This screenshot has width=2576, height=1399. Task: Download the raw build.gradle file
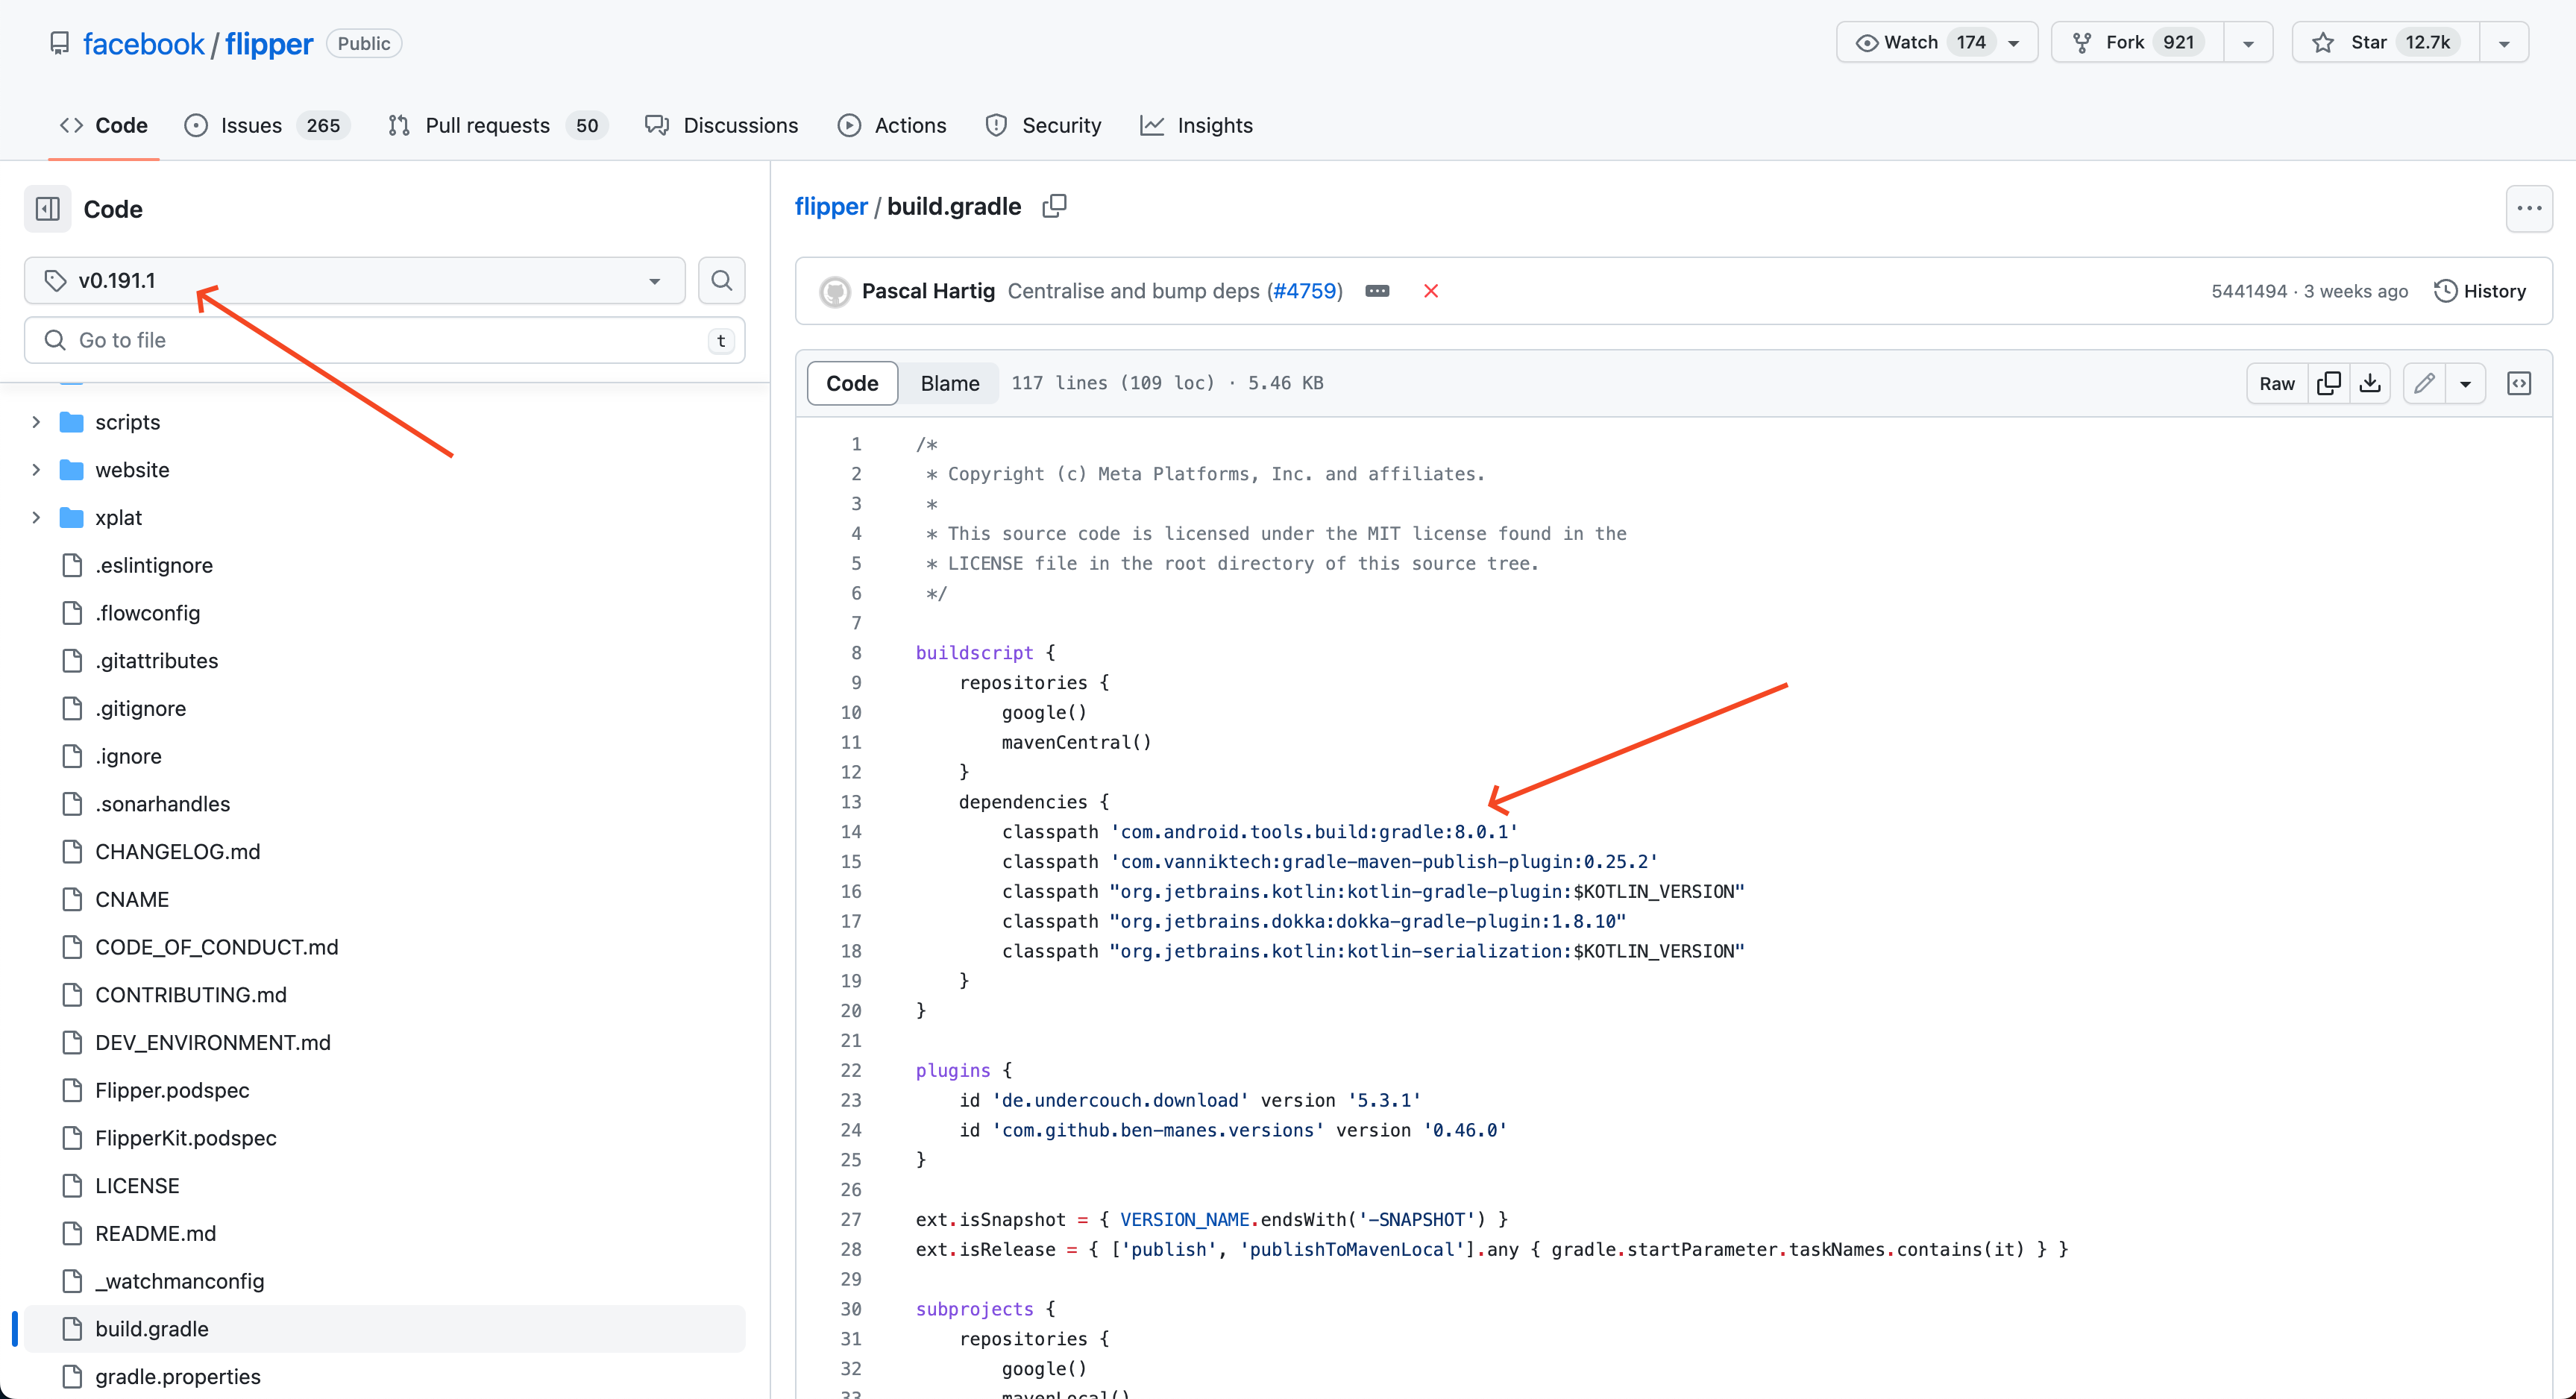(2370, 383)
